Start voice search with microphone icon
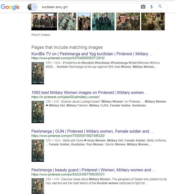This screenshot has width=175, height=194. (x=152, y=7)
